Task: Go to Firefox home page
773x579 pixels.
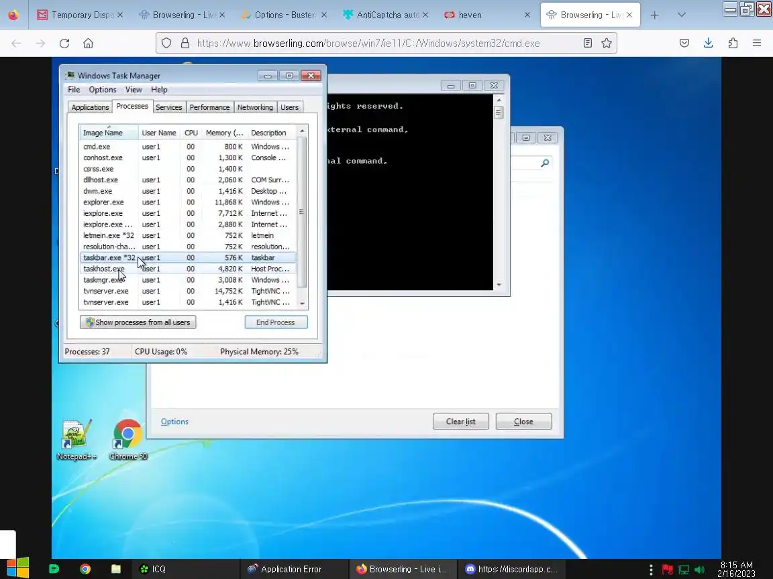Action: click(89, 44)
